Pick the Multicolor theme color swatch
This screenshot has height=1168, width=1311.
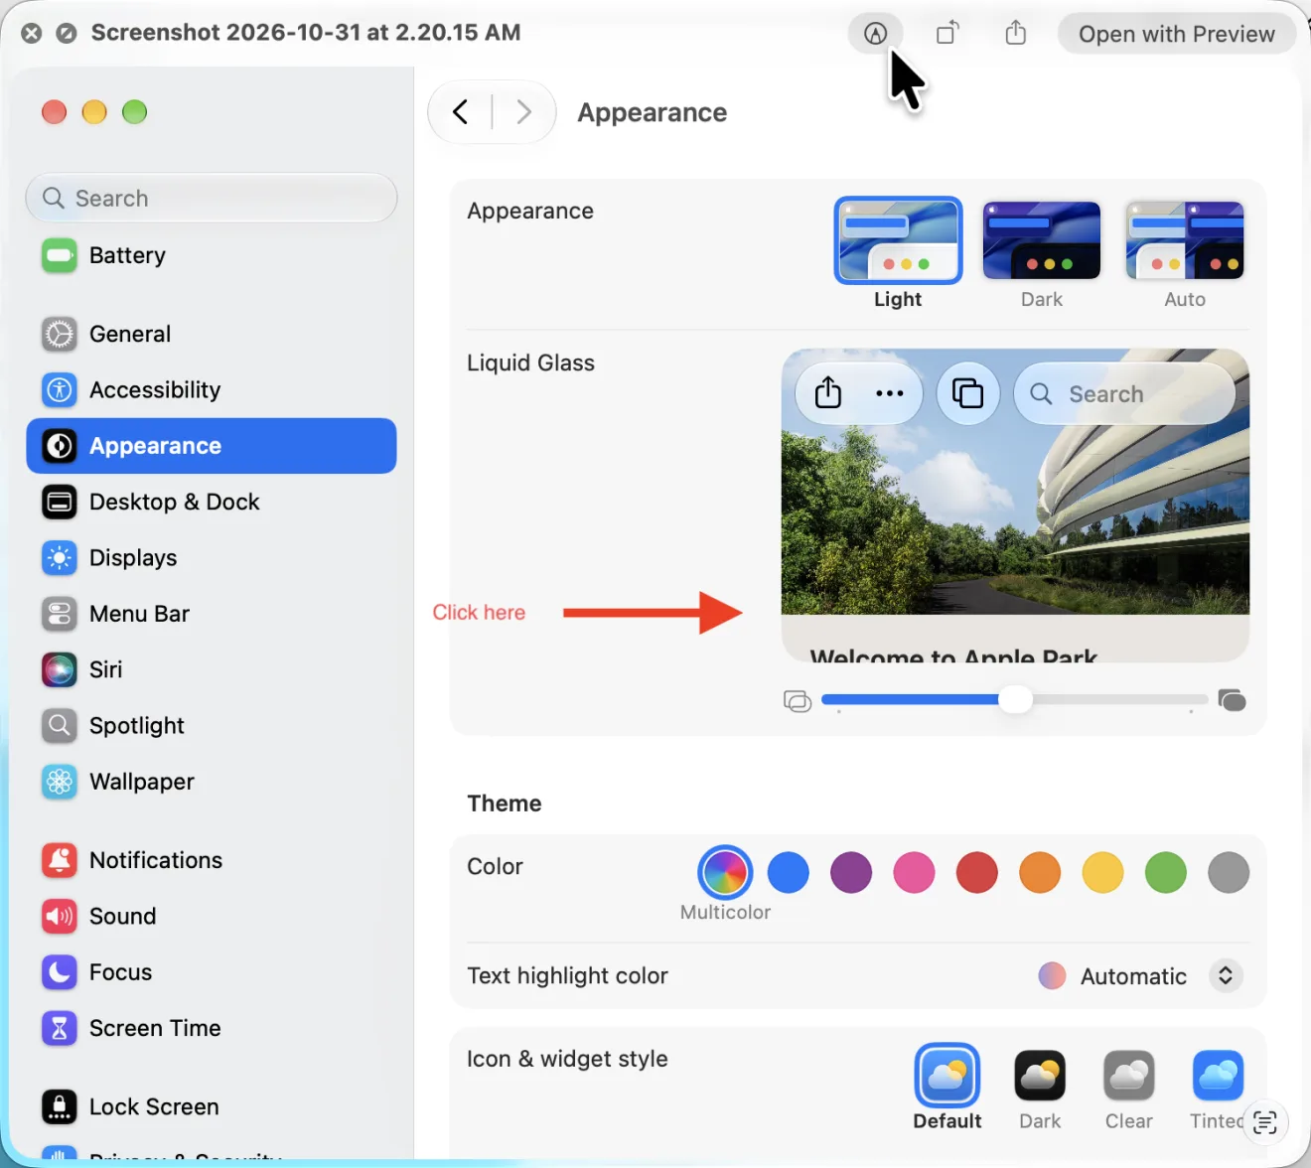point(725,873)
